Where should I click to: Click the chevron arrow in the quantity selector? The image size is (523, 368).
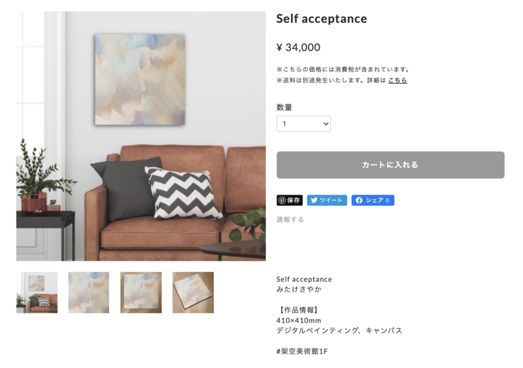coord(326,124)
